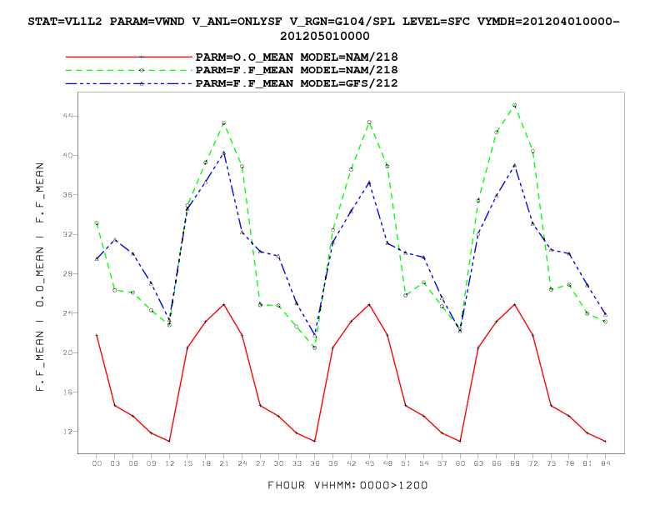
Task: Click x-axis tick label 75
Action: pyautogui.click(x=551, y=463)
